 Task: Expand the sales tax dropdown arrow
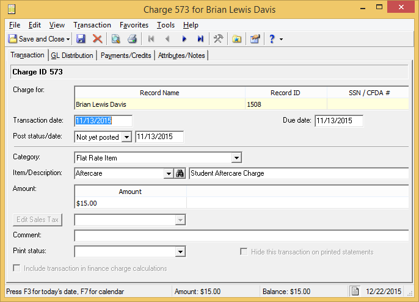tap(180, 220)
